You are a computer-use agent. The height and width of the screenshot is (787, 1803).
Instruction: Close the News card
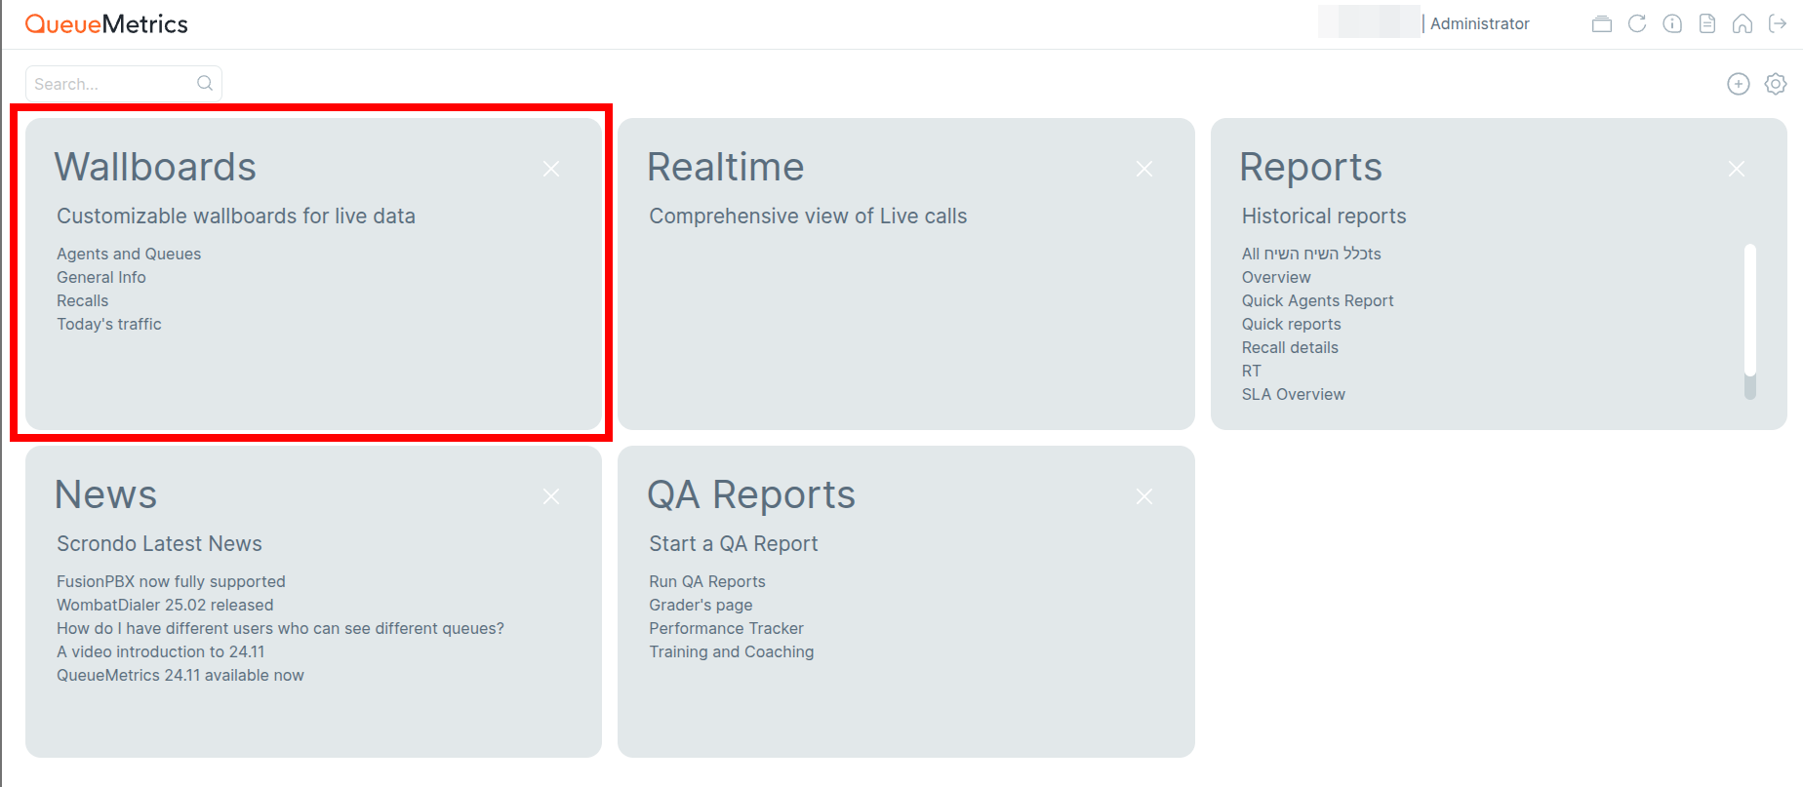click(551, 497)
